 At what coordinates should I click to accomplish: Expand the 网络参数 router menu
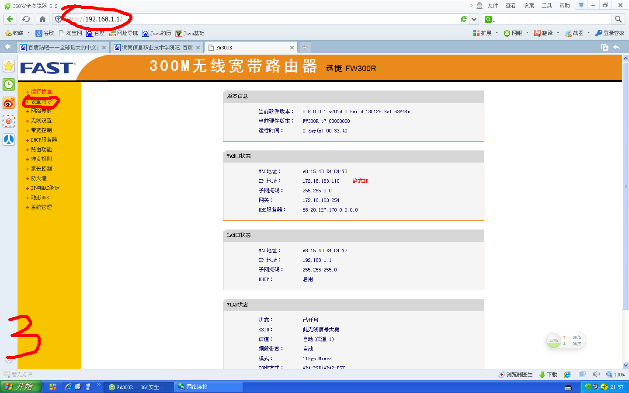click(41, 111)
